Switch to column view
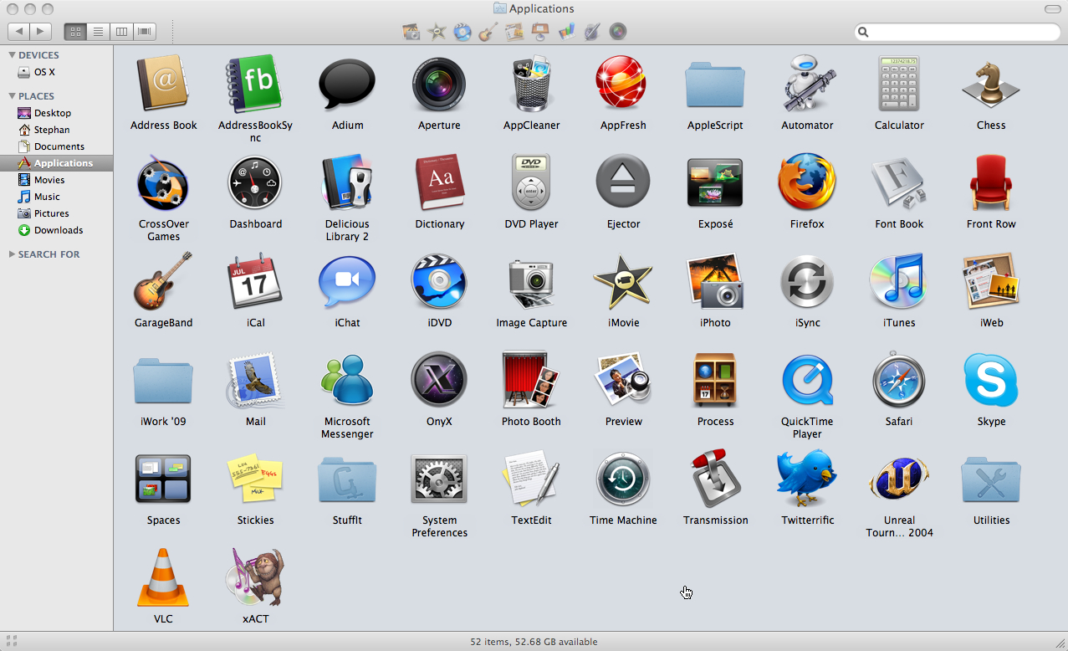Screen dimensions: 1068x651 122,32
